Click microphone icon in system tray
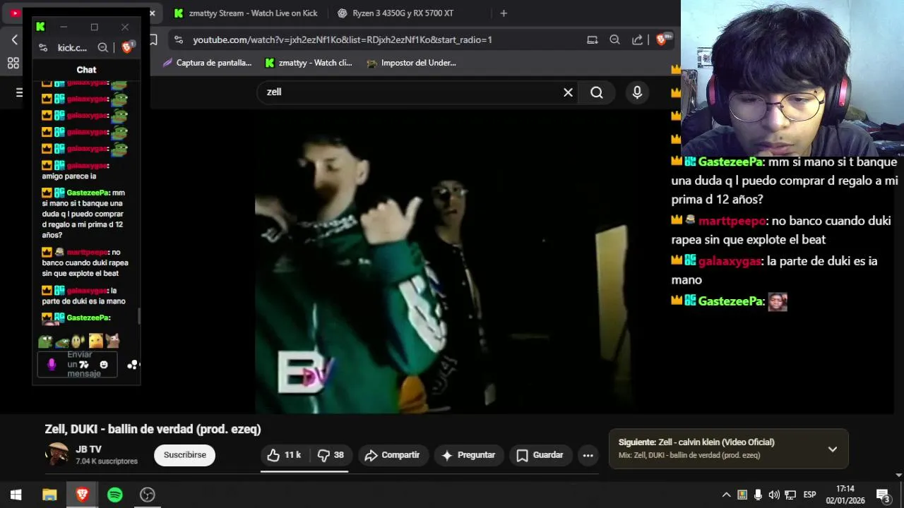 click(x=758, y=495)
